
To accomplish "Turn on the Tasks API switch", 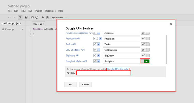I will click(145, 44).
